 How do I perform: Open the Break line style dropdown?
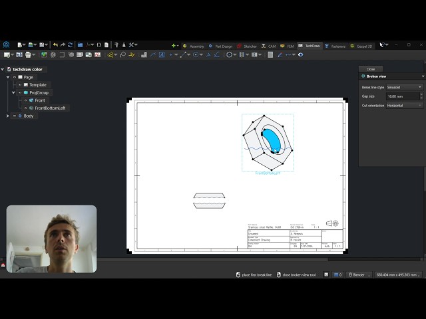click(x=405, y=87)
